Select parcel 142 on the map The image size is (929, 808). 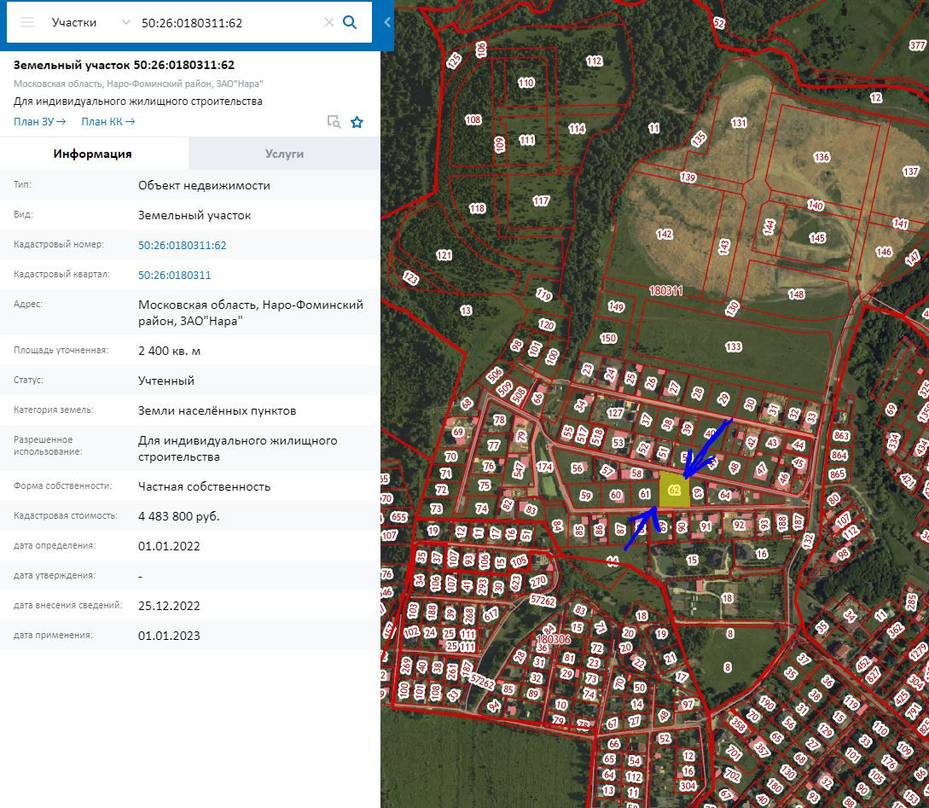[x=664, y=235]
